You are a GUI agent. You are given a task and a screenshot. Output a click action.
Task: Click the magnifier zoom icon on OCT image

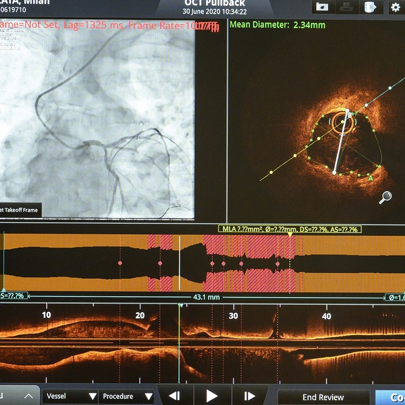(385, 198)
